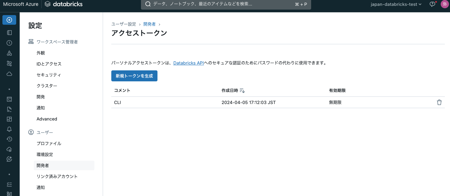
Task: Open セキュリティ settings page
Action: point(49,75)
